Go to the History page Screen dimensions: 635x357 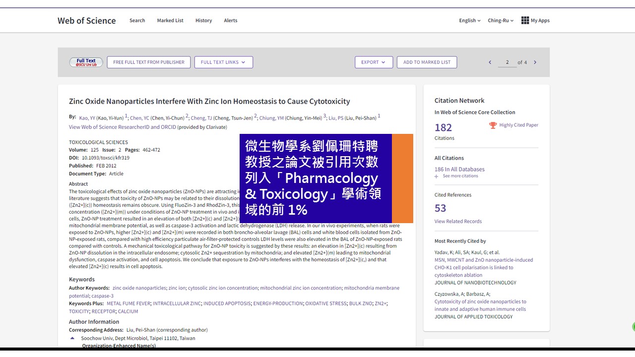203,21
